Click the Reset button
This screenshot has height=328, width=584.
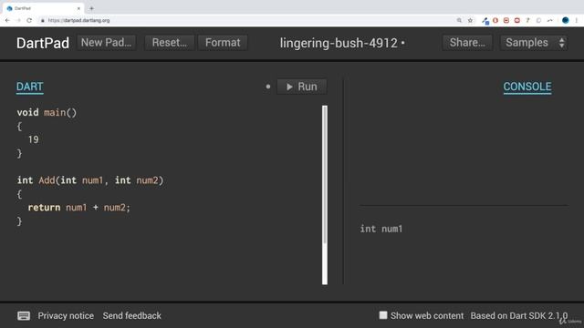(x=170, y=43)
